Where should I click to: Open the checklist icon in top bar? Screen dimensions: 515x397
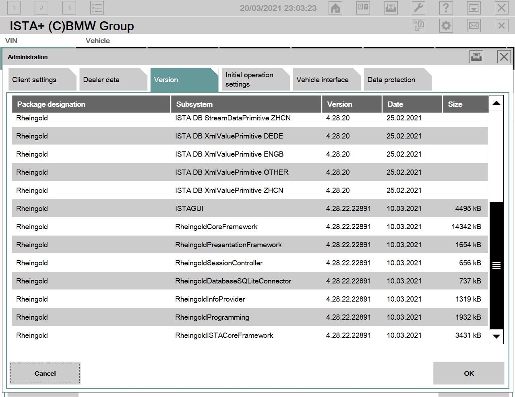pyautogui.click(x=97, y=8)
